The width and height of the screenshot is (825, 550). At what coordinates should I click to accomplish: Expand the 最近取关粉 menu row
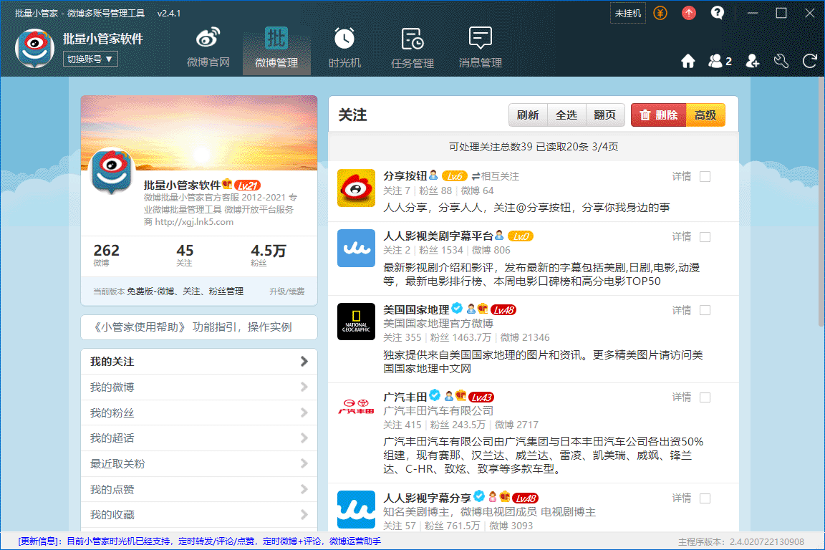click(x=199, y=464)
